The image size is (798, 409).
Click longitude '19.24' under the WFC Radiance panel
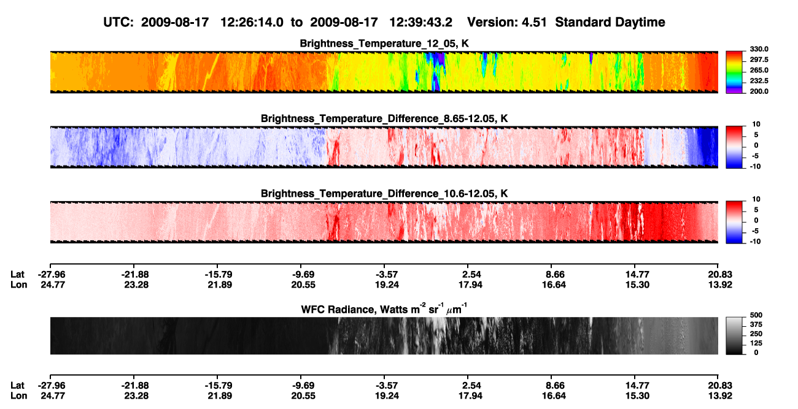click(x=387, y=395)
